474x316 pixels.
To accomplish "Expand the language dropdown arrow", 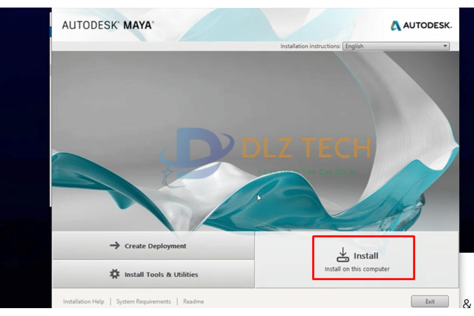I will pos(445,46).
